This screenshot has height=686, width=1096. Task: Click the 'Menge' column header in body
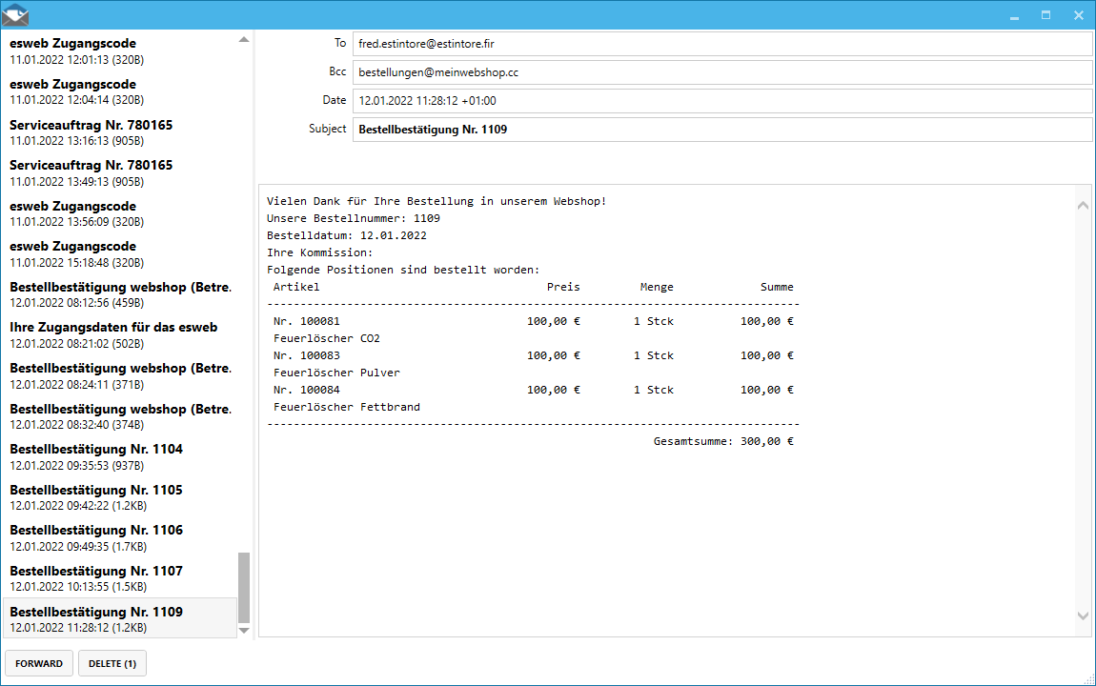[x=657, y=287]
